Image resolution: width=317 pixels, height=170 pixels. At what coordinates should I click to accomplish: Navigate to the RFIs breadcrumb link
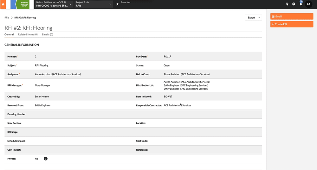click(7, 18)
